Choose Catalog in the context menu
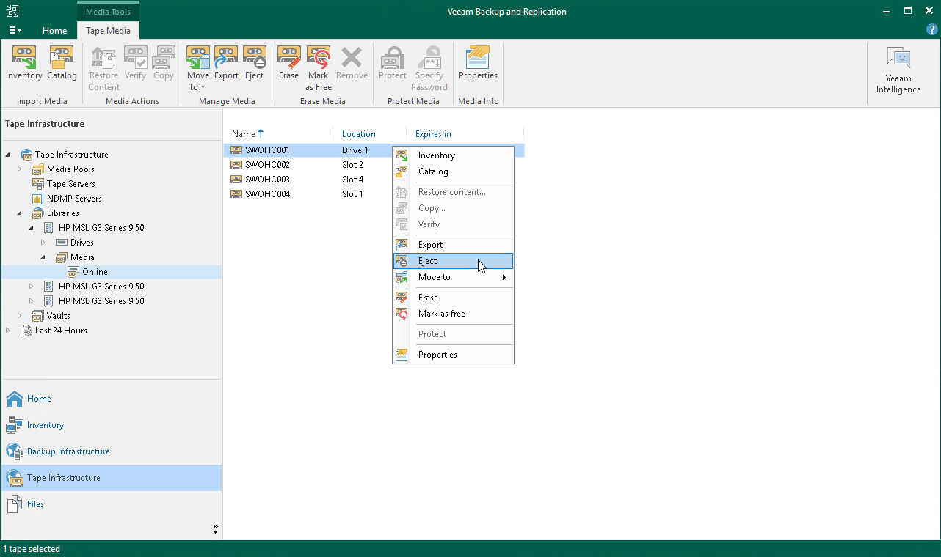 [453, 171]
